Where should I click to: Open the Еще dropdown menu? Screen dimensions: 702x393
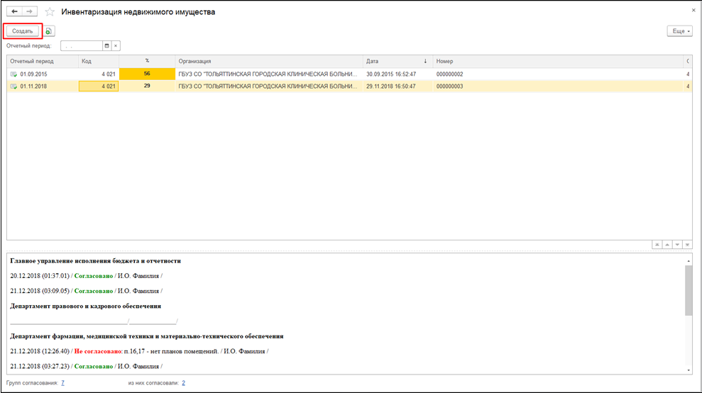point(679,31)
